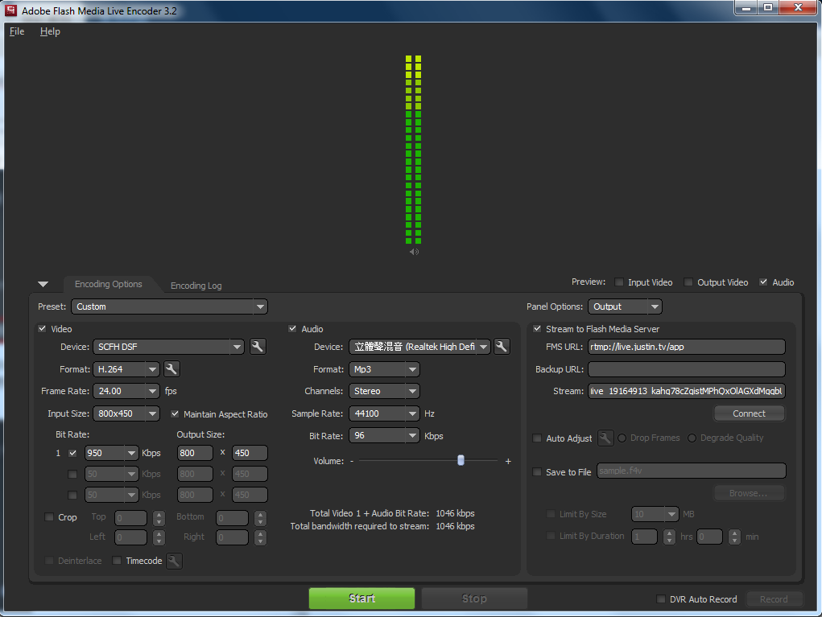Click the FMS URL input field
This screenshot has height=617, width=822.
686,347
